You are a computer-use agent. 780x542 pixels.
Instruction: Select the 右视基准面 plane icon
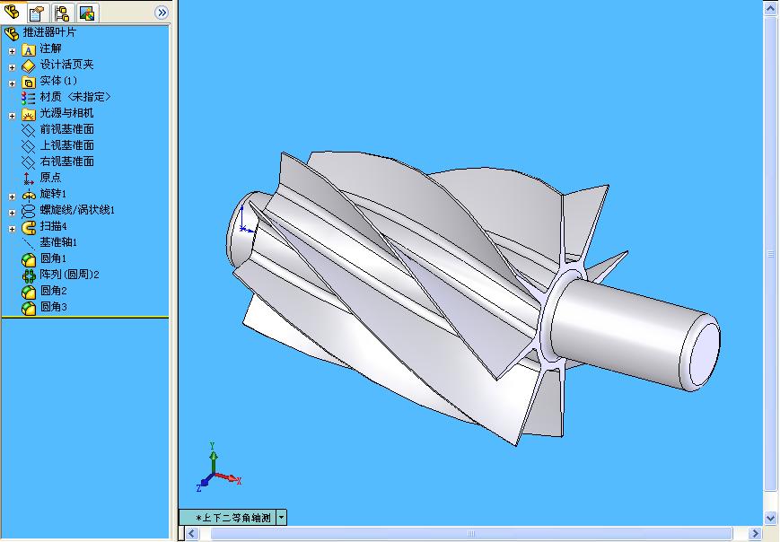29,162
